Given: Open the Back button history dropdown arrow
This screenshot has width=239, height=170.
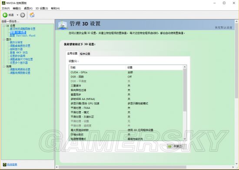Looking at the screenshot, I should 17,15.
